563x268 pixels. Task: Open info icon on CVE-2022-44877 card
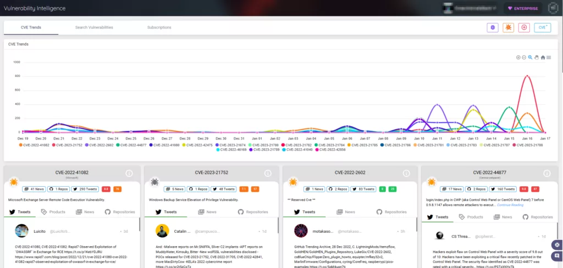click(547, 174)
